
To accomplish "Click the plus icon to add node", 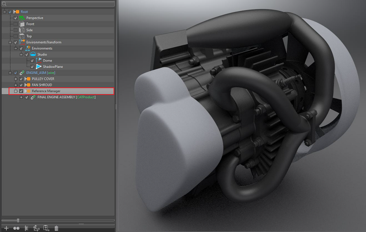I will click(6, 228).
